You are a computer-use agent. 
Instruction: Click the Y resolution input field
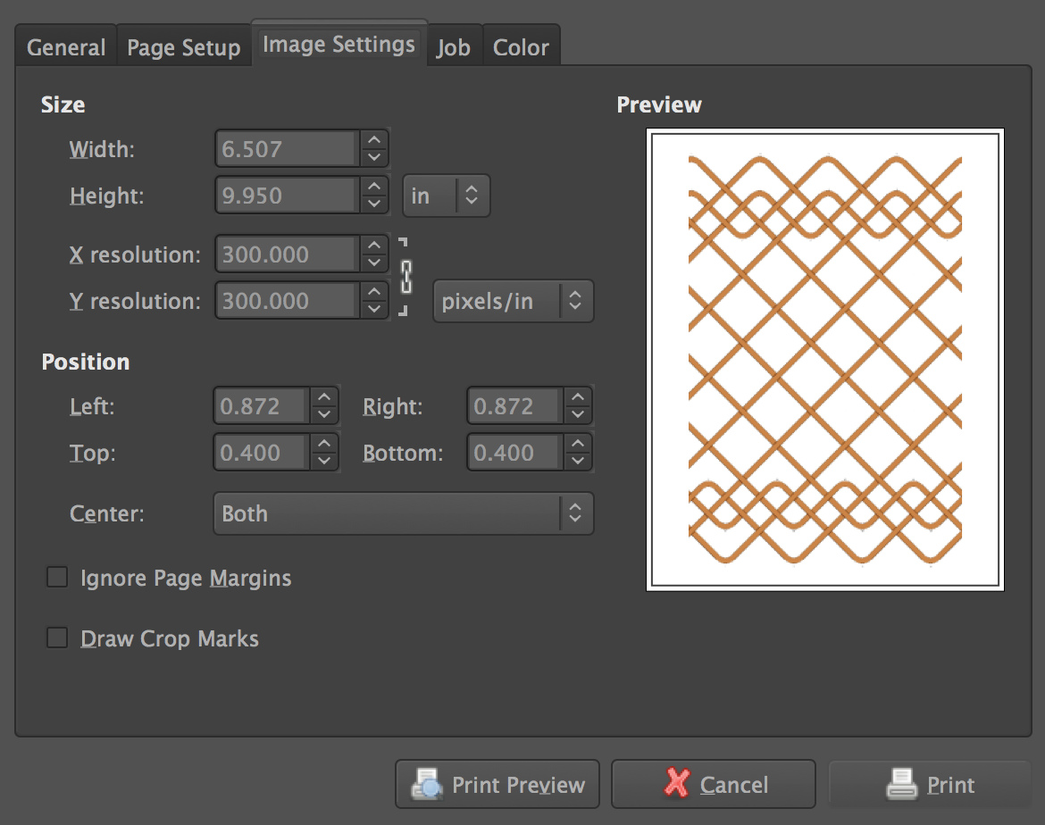tap(287, 301)
